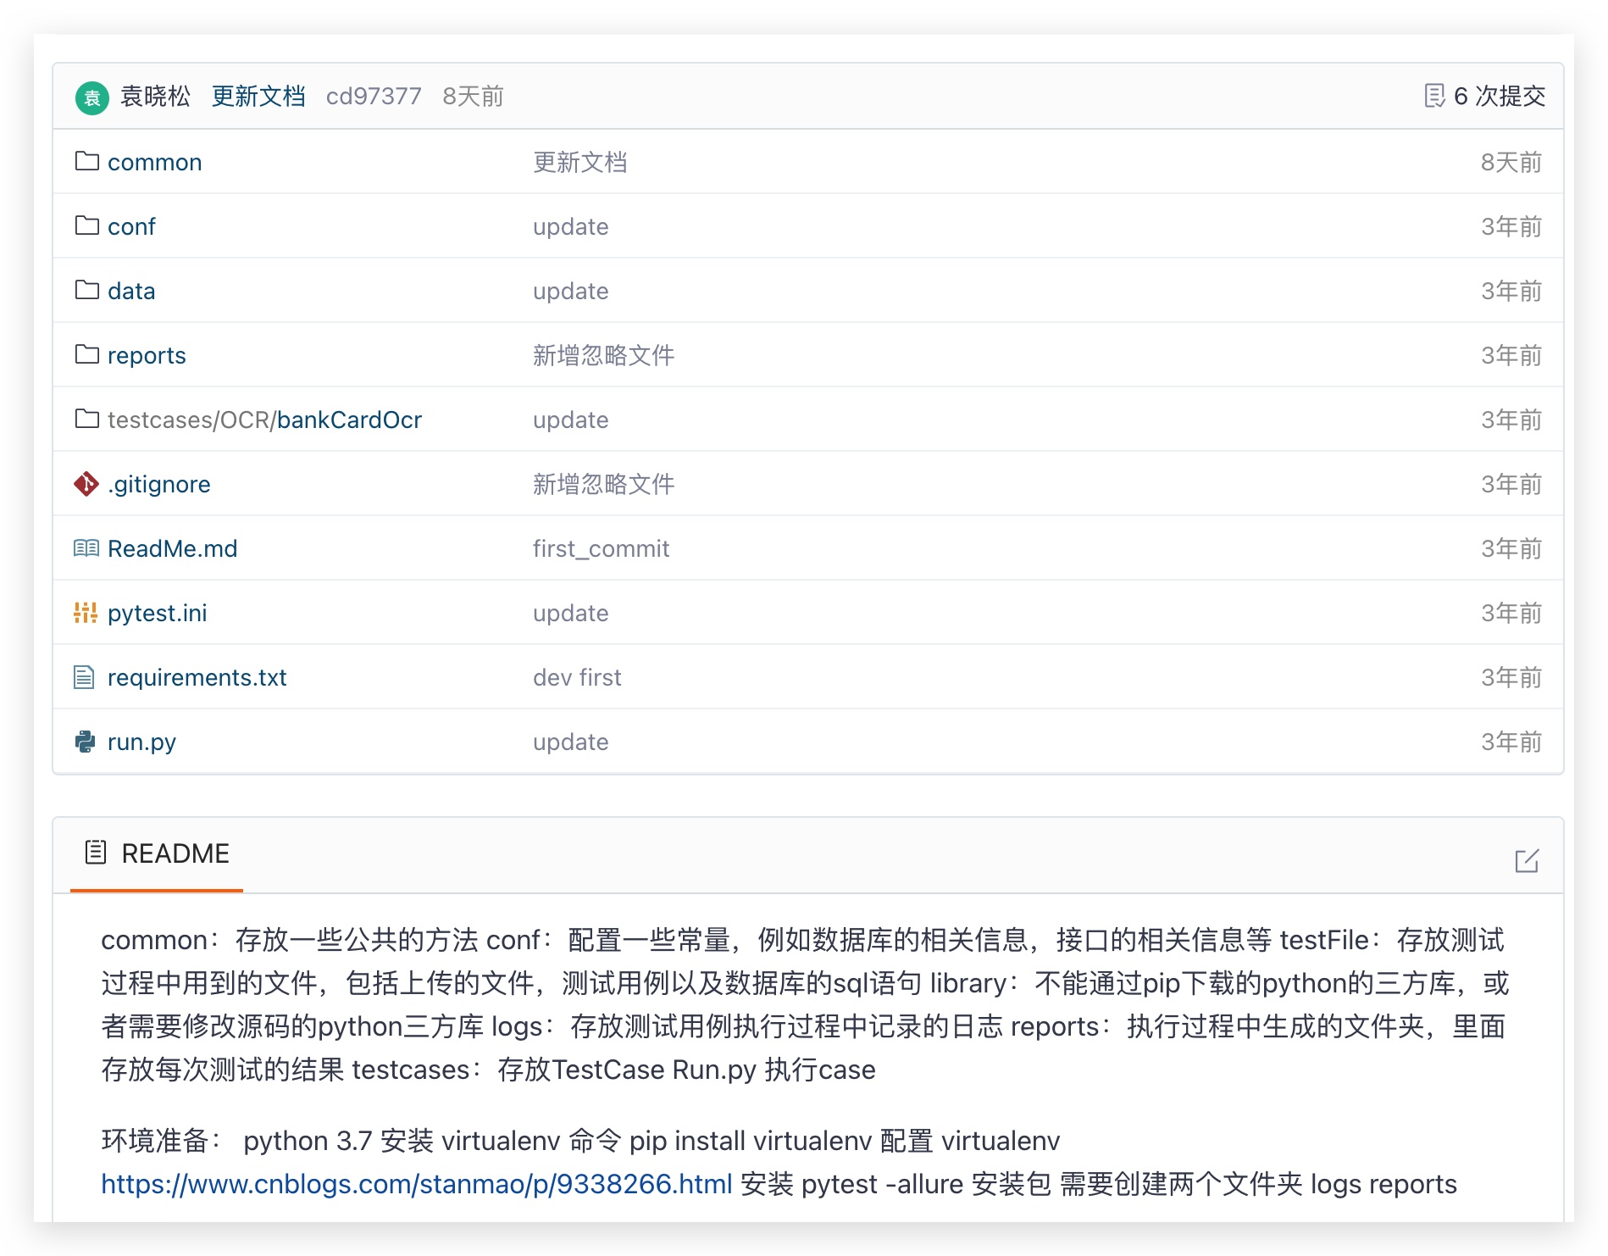Screen dimensions: 1608x1256
Task: Open the pytest.ini file
Action: [157, 613]
